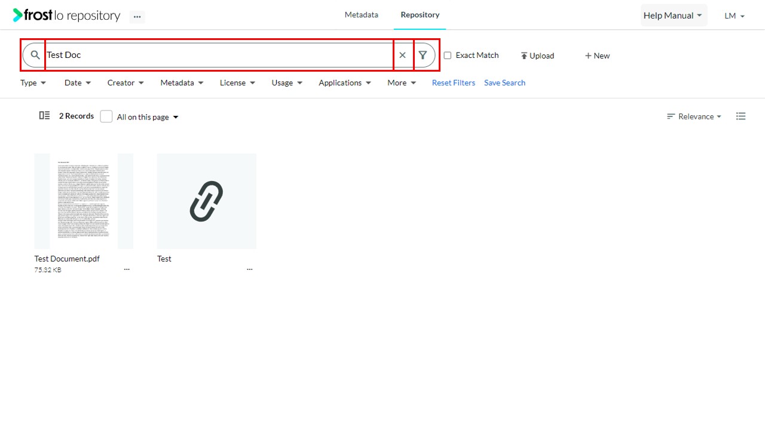Image resolution: width=765 pixels, height=430 pixels.
Task: Click into the search field containing Test Doc
Action: [219, 55]
